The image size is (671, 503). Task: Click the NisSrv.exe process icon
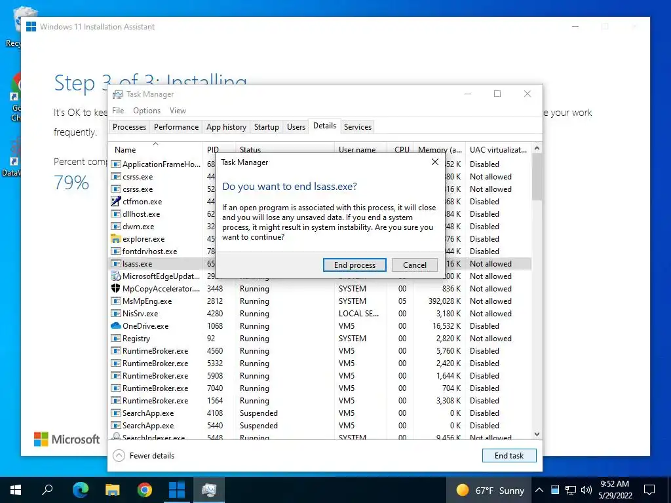(115, 313)
